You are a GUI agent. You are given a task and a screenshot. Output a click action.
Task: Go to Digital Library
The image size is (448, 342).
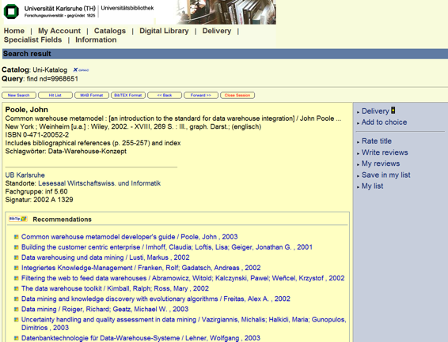click(164, 31)
